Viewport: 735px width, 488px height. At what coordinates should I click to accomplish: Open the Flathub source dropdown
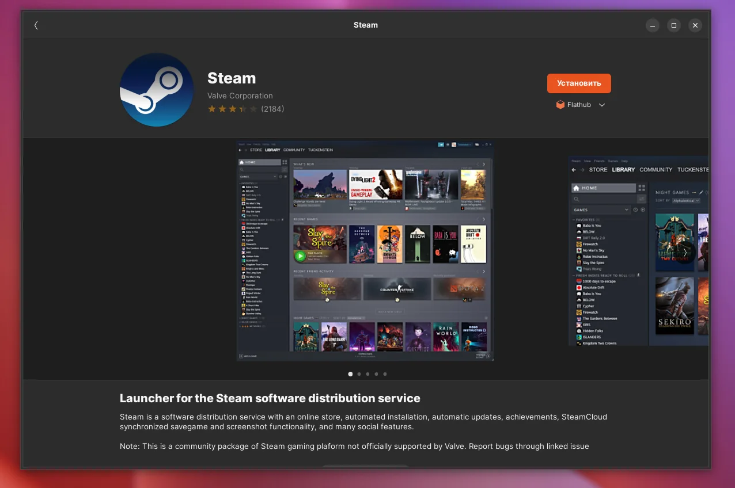pyautogui.click(x=602, y=105)
